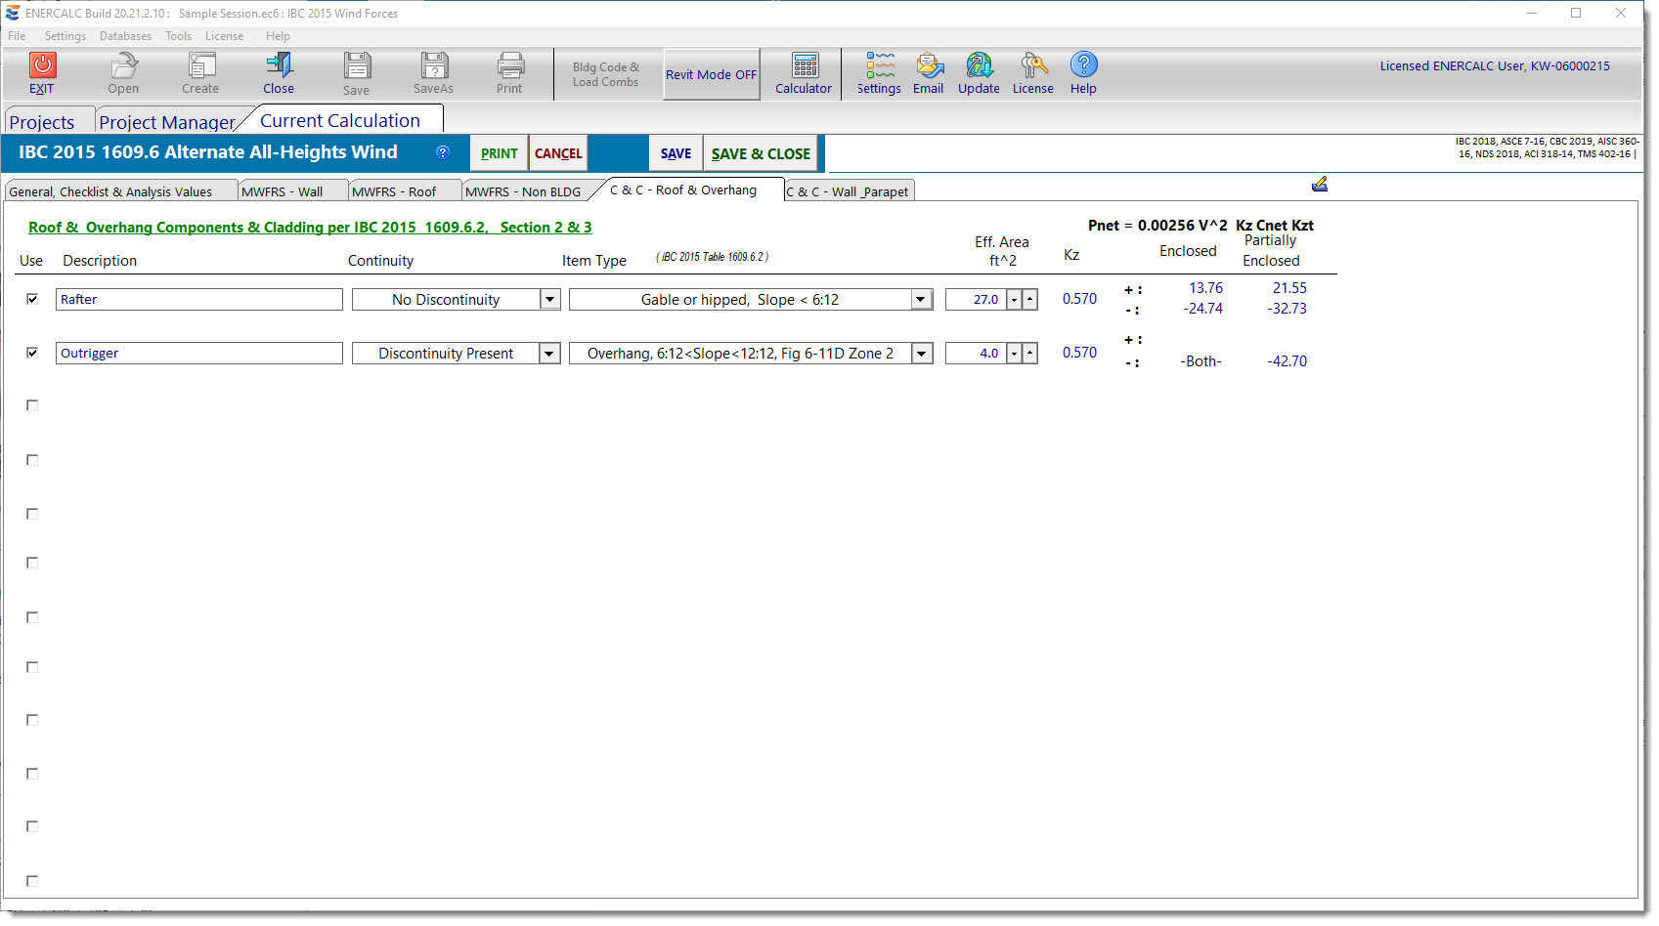Click the Rafter description text field
Viewport: 1659px width, 926px height.
pyautogui.click(x=198, y=300)
